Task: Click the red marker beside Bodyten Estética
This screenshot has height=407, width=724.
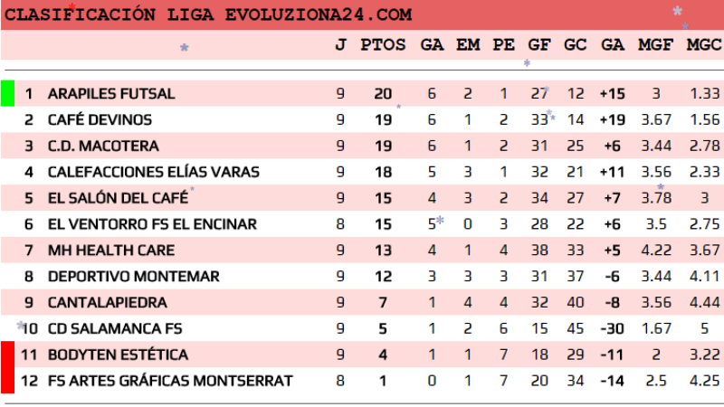Action: coord(7,355)
